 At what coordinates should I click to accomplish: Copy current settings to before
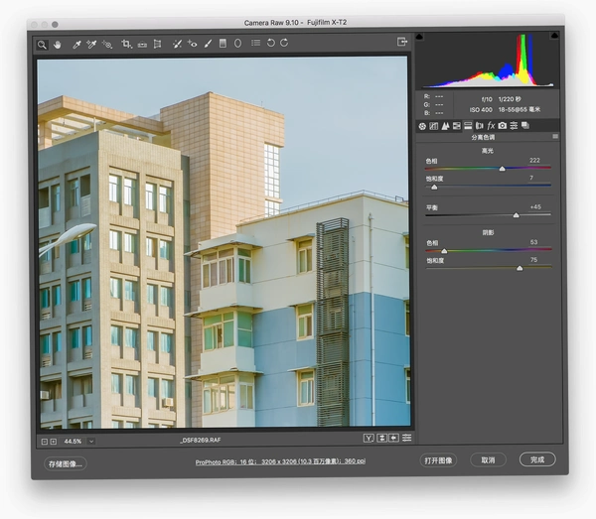[393, 439]
